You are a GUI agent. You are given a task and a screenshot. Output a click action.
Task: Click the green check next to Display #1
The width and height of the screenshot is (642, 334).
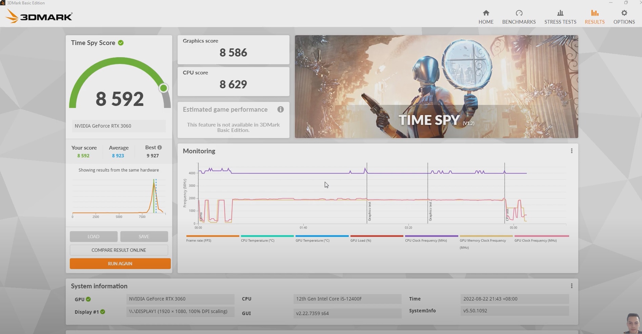click(x=103, y=312)
